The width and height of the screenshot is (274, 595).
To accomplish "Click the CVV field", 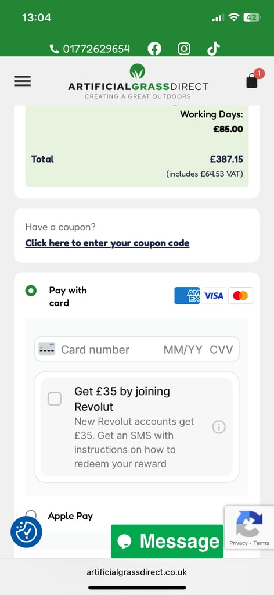I will (x=221, y=349).
